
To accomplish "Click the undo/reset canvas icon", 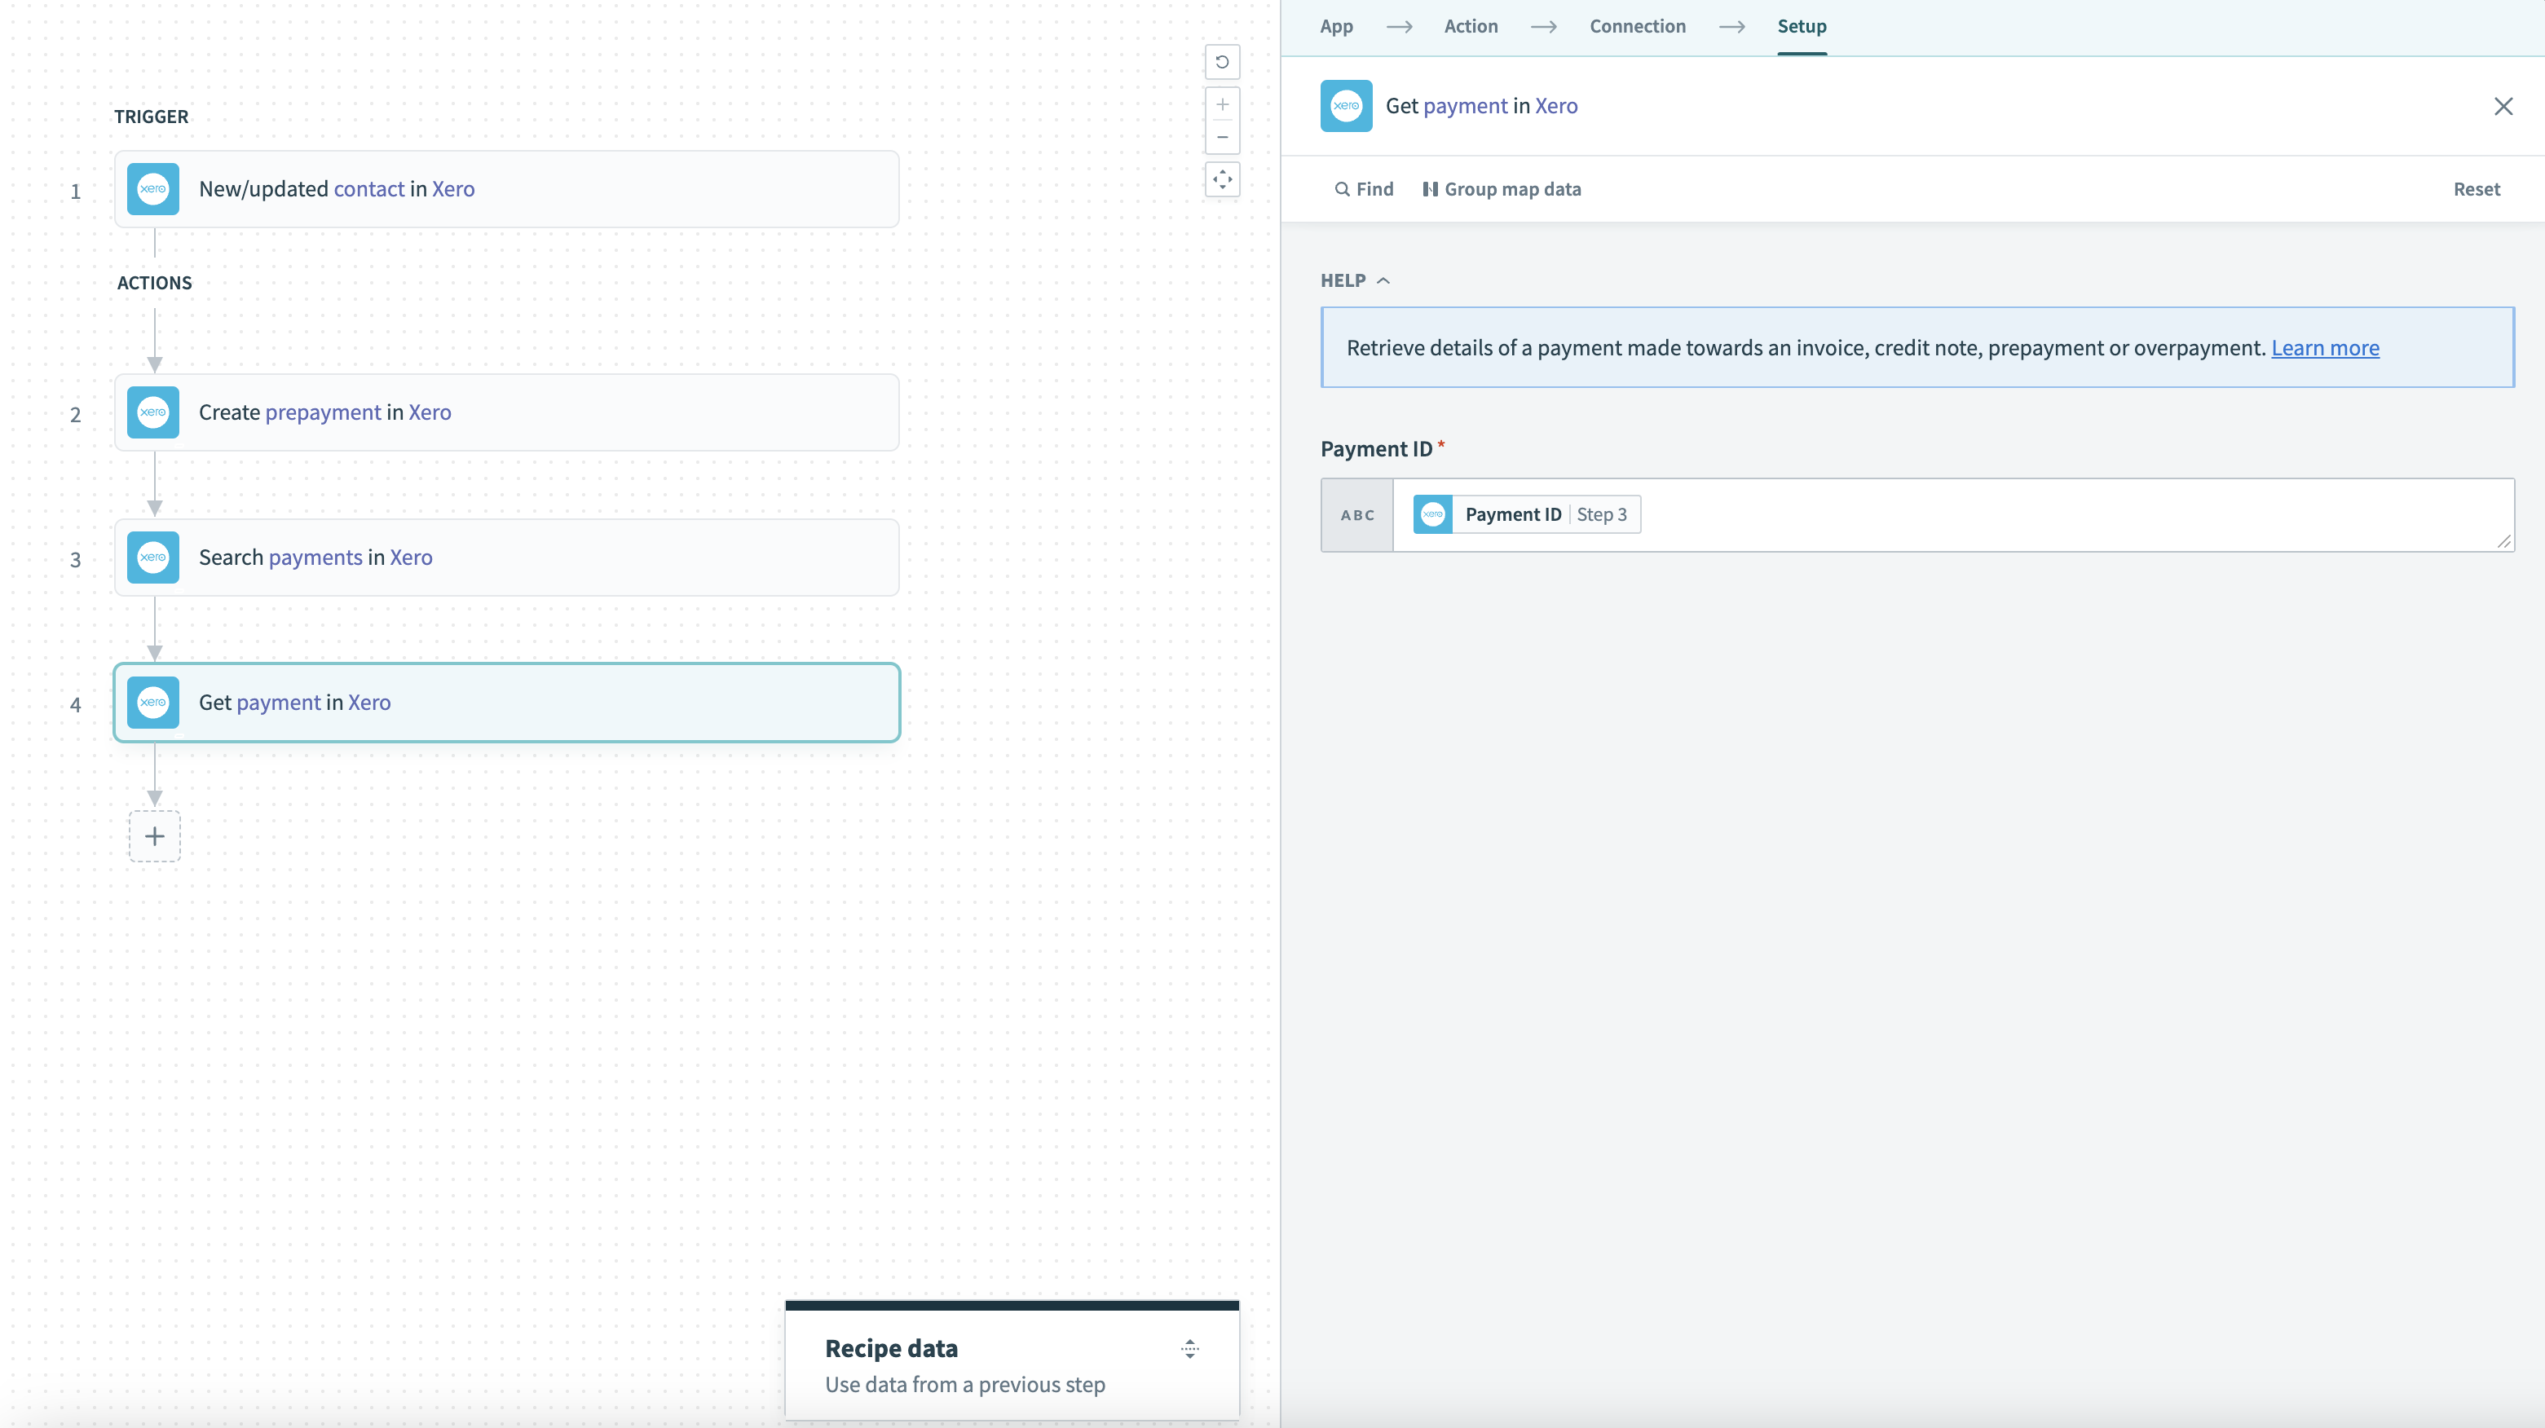I will [1222, 62].
